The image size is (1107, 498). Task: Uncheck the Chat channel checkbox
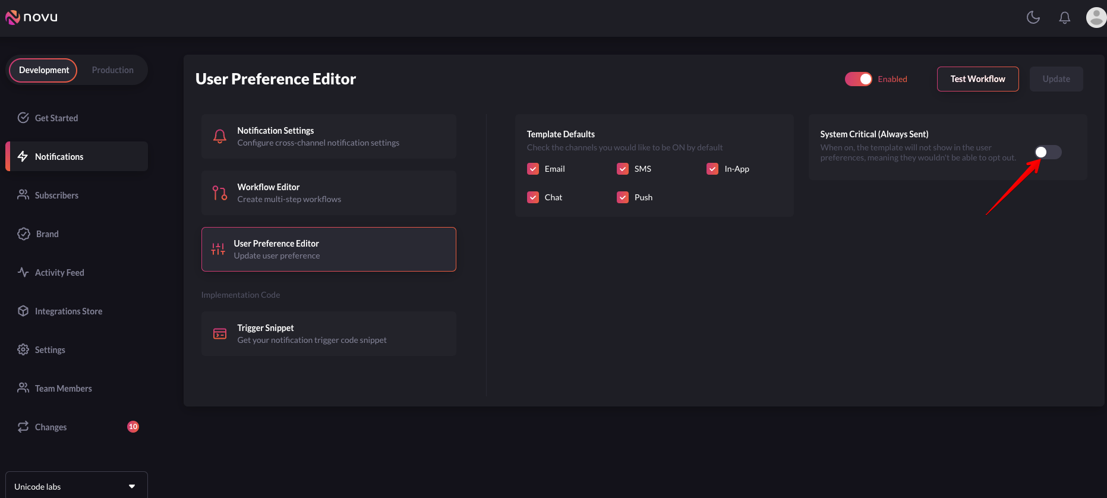pos(533,197)
